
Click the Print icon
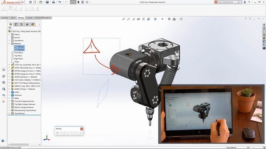(54, 2)
